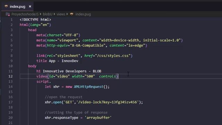Open ProyectosNodeJS breadcrumb folder
The height and width of the screenshot is (125, 222).
coord(25,14)
